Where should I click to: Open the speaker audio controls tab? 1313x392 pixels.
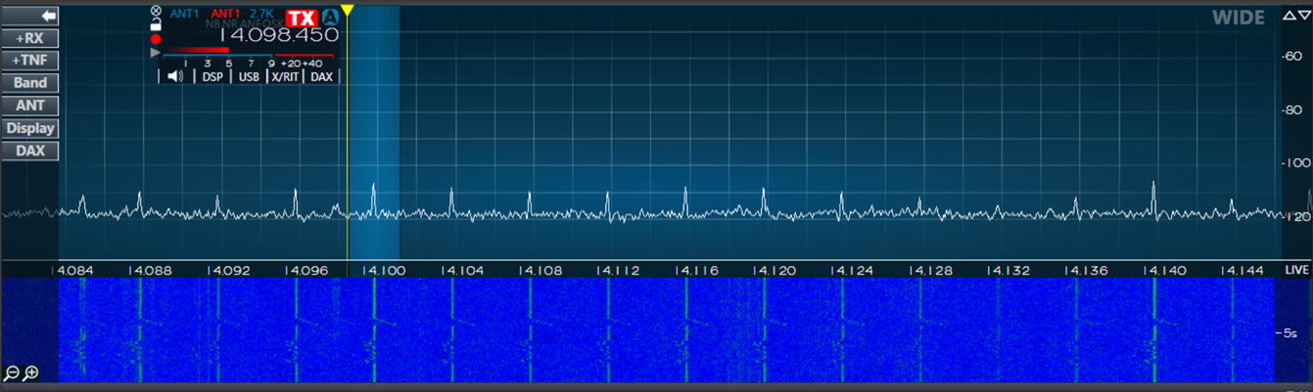point(175,76)
